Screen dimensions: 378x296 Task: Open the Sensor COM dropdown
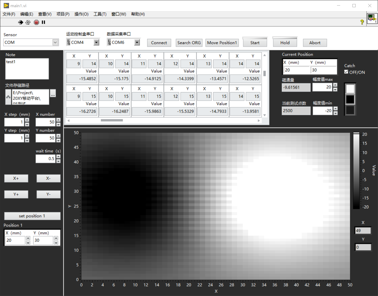(x=55, y=42)
